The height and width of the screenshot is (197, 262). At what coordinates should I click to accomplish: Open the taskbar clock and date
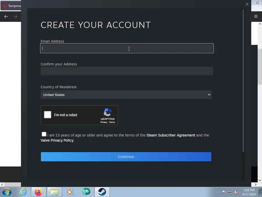click(249, 192)
